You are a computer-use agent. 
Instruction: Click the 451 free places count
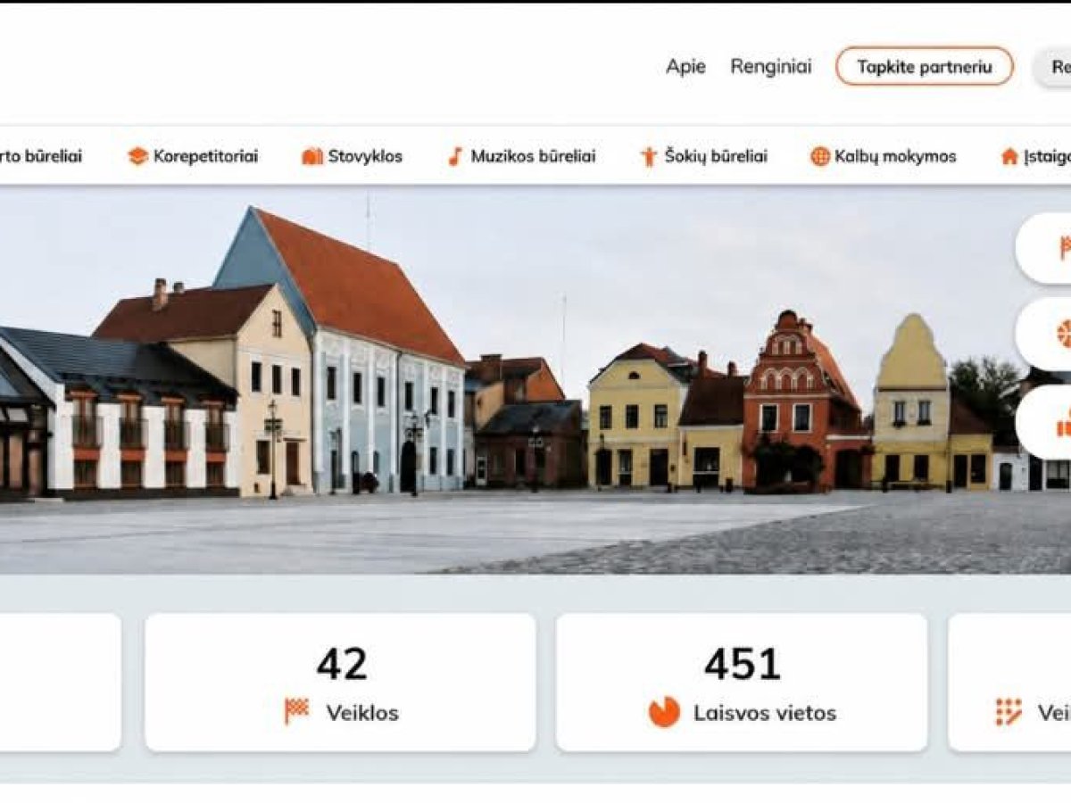(742, 664)
